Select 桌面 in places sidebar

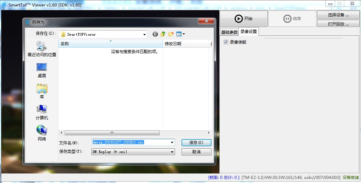click(x=42, y=70)
